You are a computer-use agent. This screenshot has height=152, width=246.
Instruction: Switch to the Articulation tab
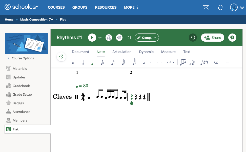tap(122, 52)
